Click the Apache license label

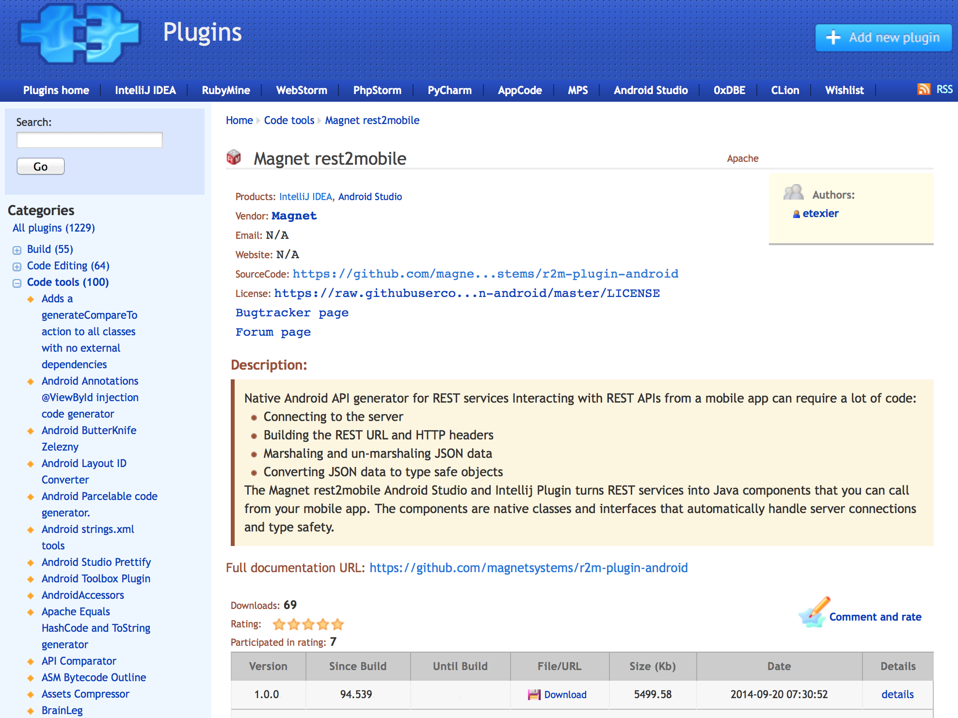743,158
